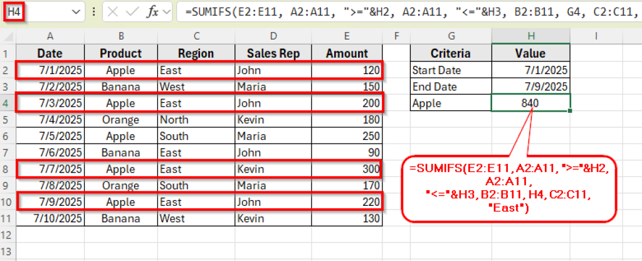This screenshot has width=642, height=261.
Task: Click the Amount cell showing 300
Action: coord(347,169)
